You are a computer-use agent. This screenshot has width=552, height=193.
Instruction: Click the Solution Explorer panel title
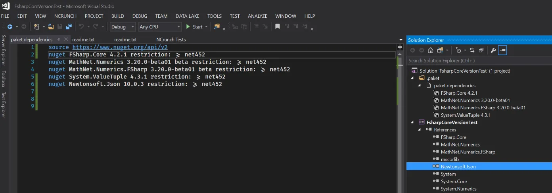click(x=426, y=40)
